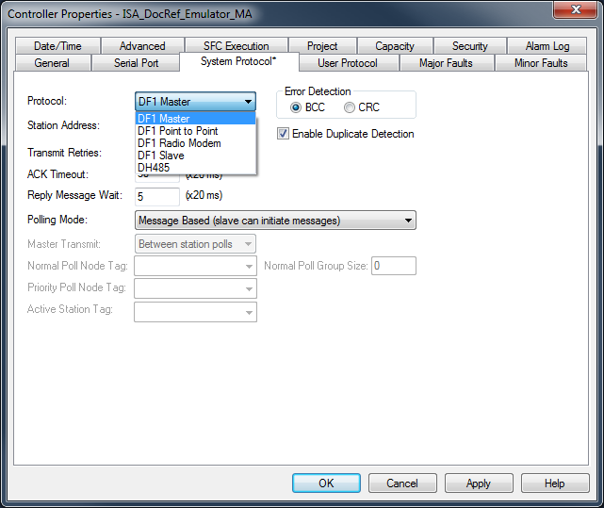Open the User Protocol tab
Image resolution: width=604 pixels, height=508 pixels.
pyautogui.click(x=347, y=63)
